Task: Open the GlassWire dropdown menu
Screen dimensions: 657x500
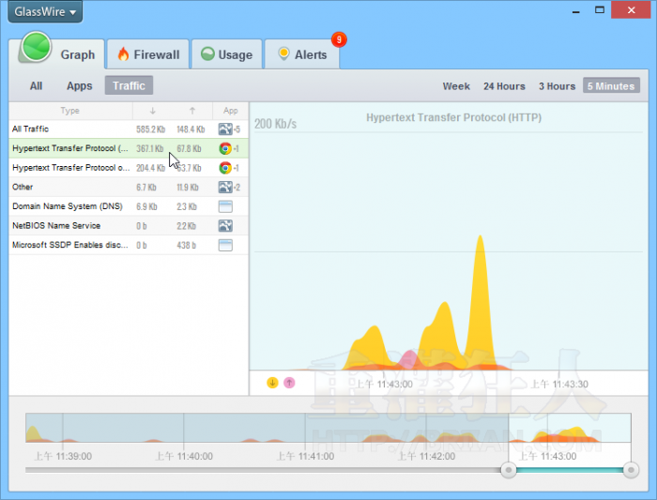Action: 45,12
